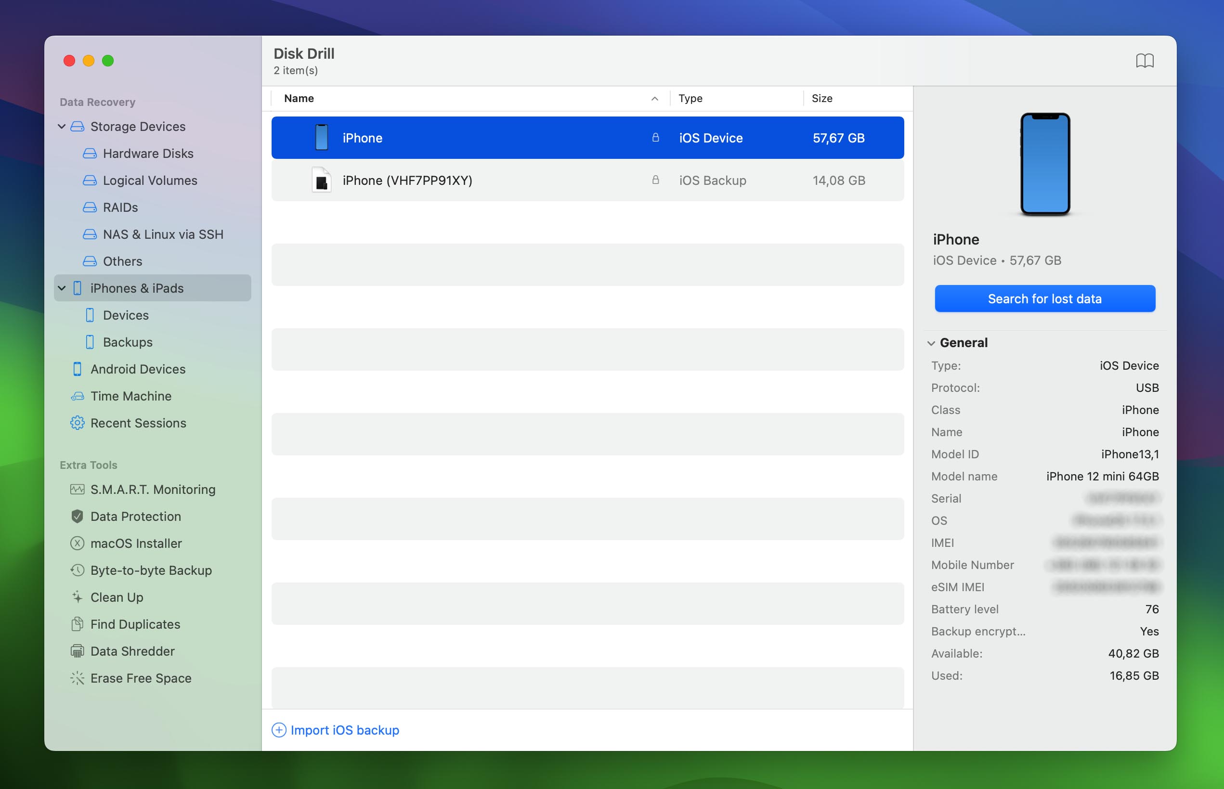The height and width of the screenshot is (789, 1224).
Task: Select Backups under iPhones & iPads
Action: point(128,342)
